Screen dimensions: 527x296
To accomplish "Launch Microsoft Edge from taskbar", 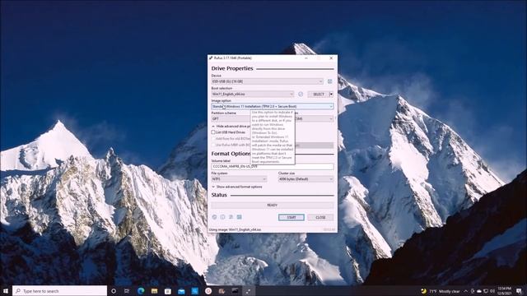I will click(x=141, y=291).
